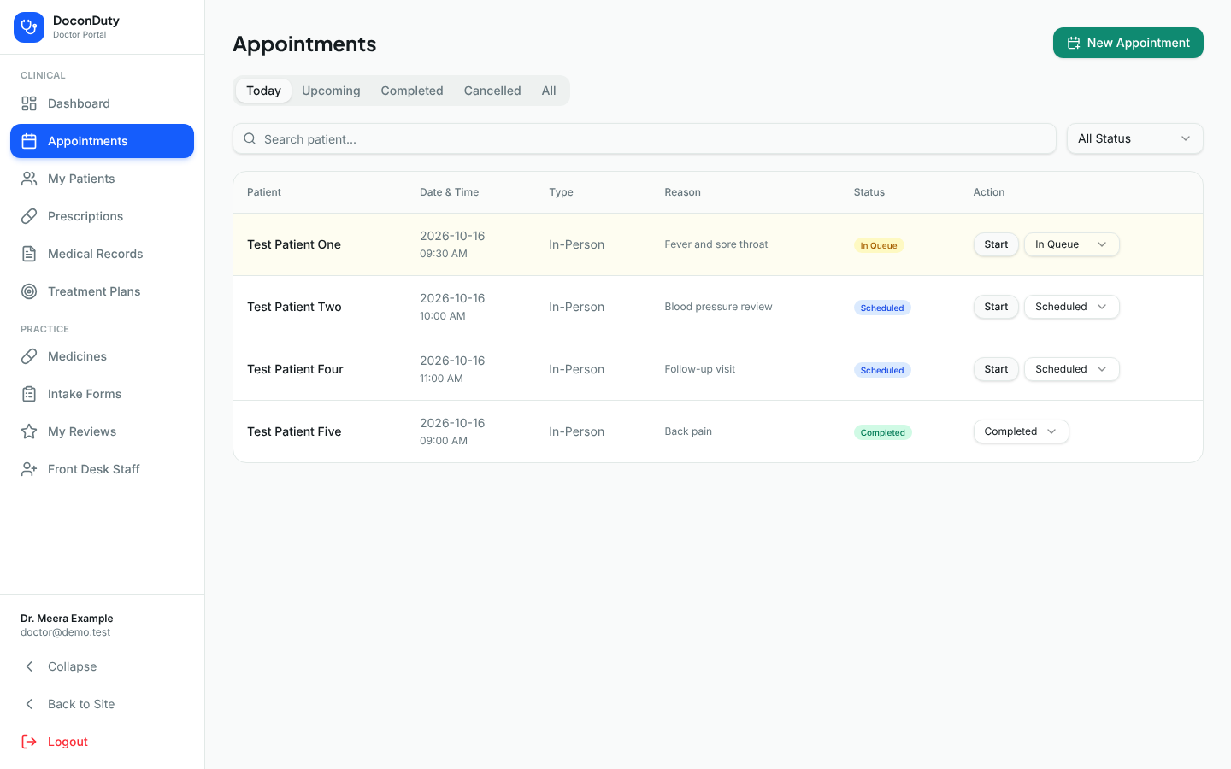The image size is (1231, 769).
Task: Start the appointment for Test Patient Four
Action: click(996, 369)
